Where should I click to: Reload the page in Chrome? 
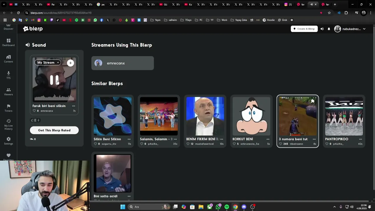coord(18,13)
